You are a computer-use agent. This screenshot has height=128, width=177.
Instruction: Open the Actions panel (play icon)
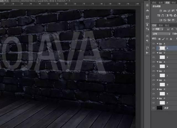[x=147, y=53]
